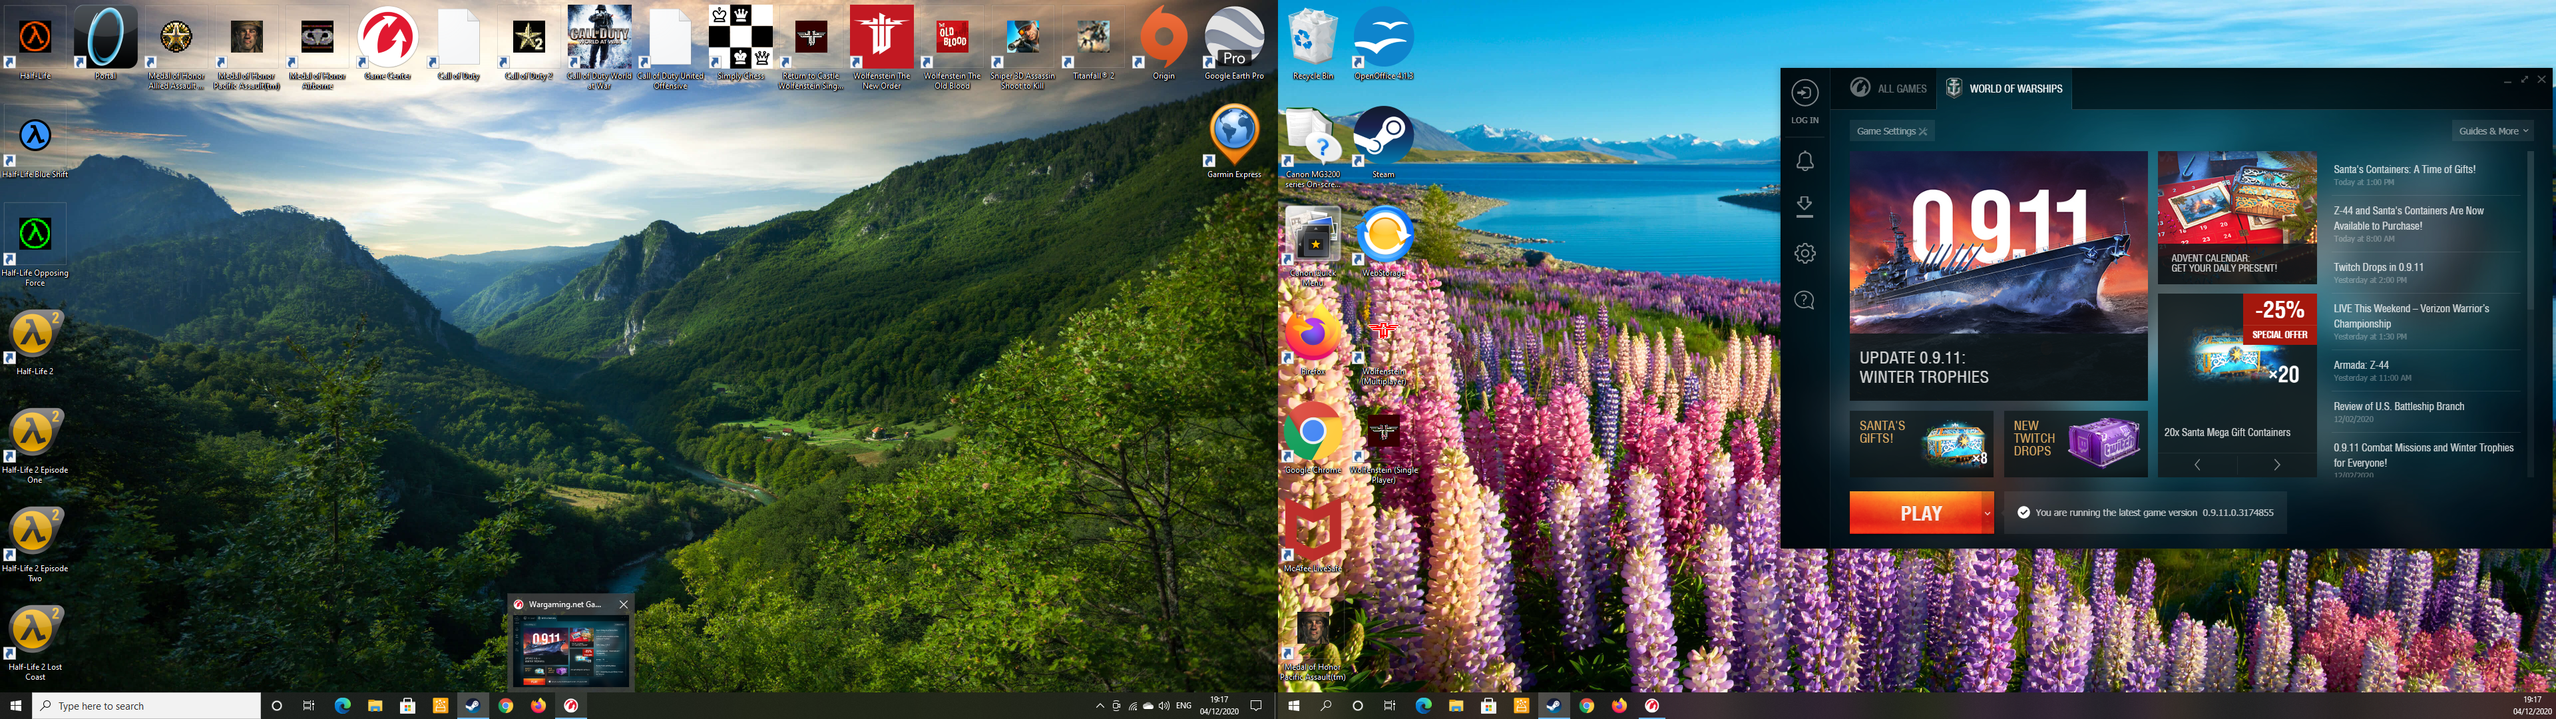The width and height of the screenshot is (2556, 719).
Task: Click the Log In icon
Action: click(1804, 93)
